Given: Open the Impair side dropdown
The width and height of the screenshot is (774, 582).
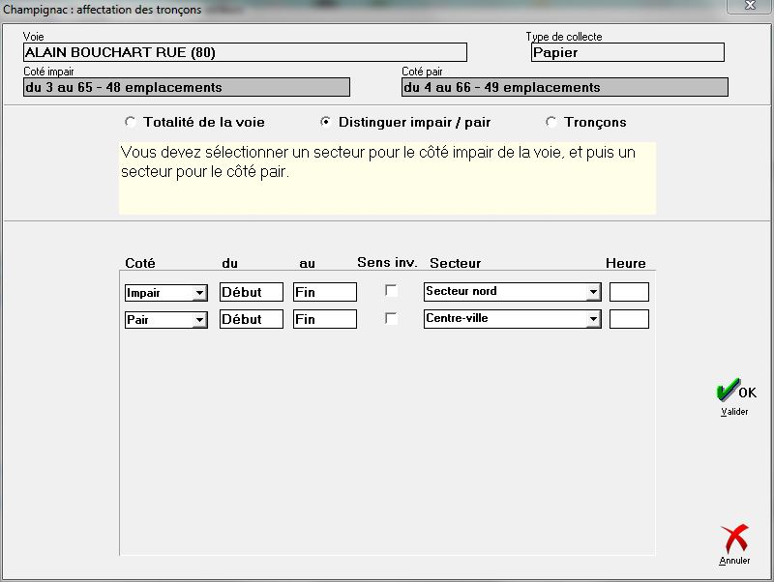Looking at the screenshot, I should pyautogui.click(x=199, y=292).
